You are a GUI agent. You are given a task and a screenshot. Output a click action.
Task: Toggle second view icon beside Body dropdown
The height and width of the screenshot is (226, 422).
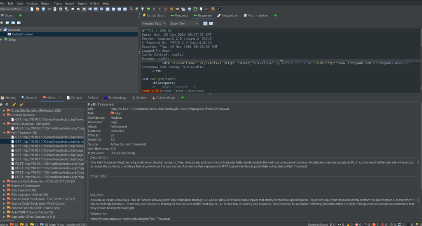212,23
